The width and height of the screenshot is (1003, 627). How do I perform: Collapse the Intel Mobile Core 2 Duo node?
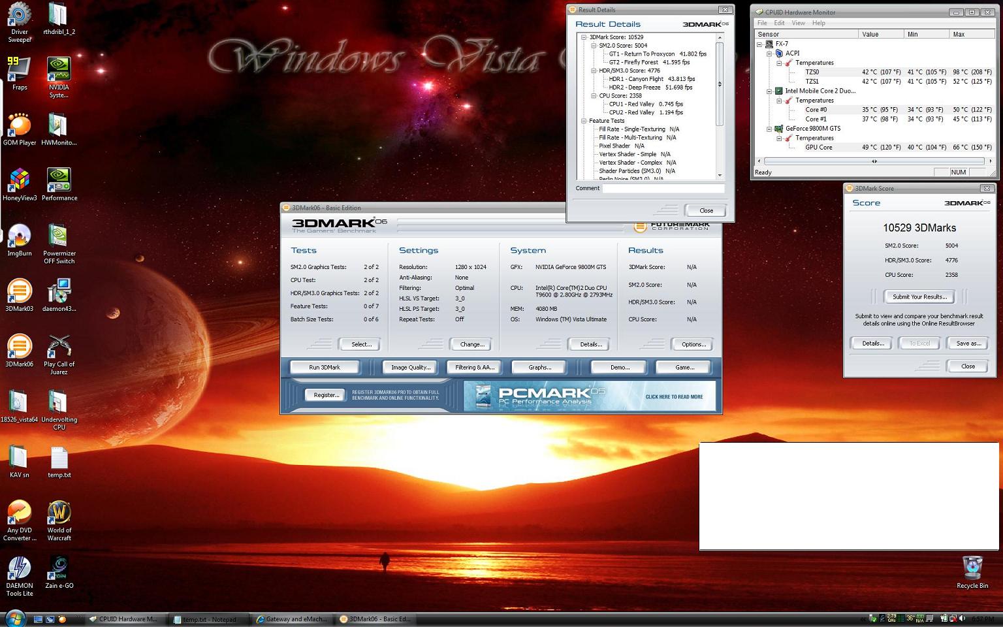(x=769, y=91)
